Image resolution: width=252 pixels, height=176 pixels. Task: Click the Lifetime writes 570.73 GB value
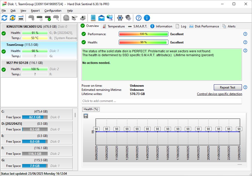(137, 94)
